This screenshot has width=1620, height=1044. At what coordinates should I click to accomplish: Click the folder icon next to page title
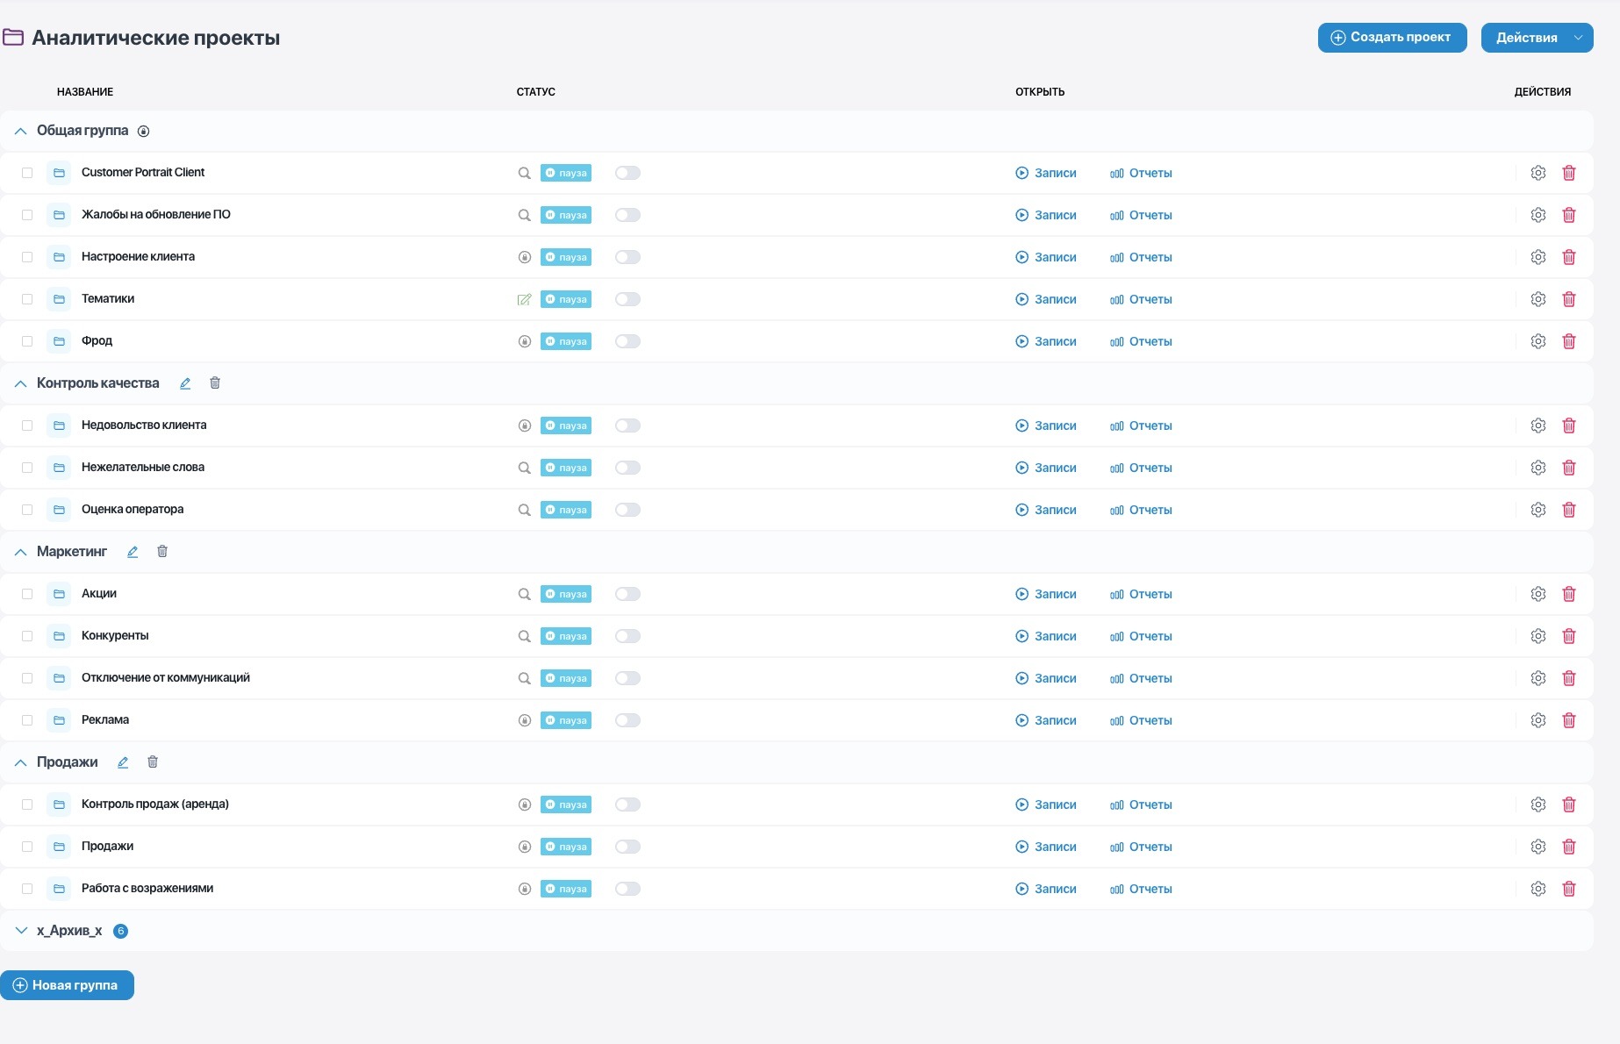tap(13, 37)
